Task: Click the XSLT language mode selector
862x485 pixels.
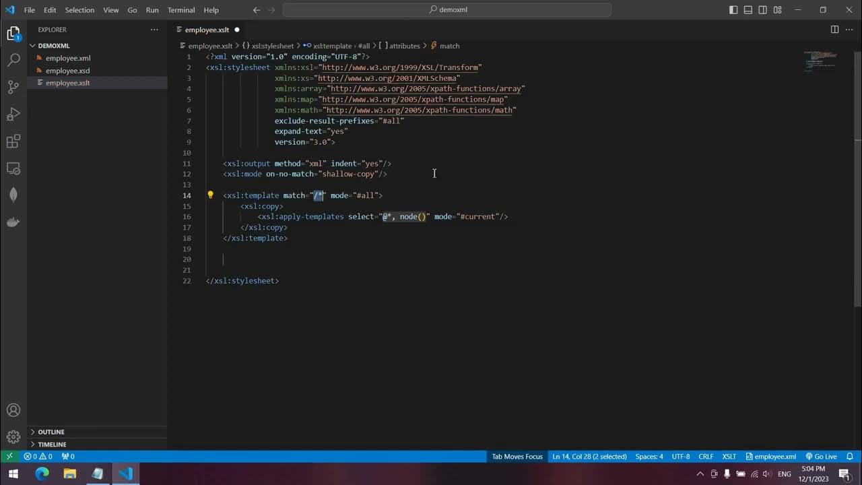Action: pos(729,456)
